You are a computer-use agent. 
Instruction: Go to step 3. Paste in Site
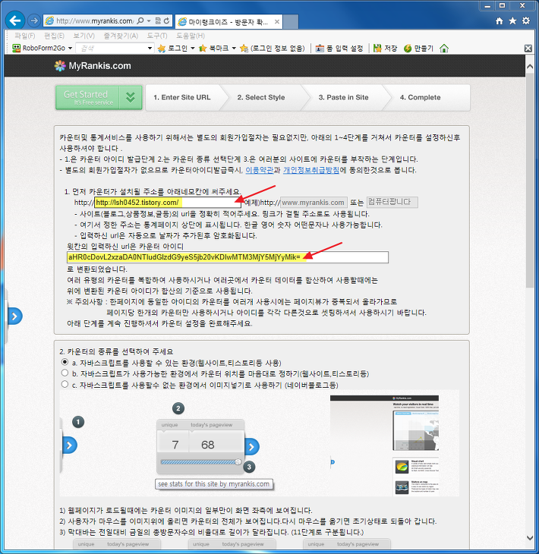[x=343, y=97]
